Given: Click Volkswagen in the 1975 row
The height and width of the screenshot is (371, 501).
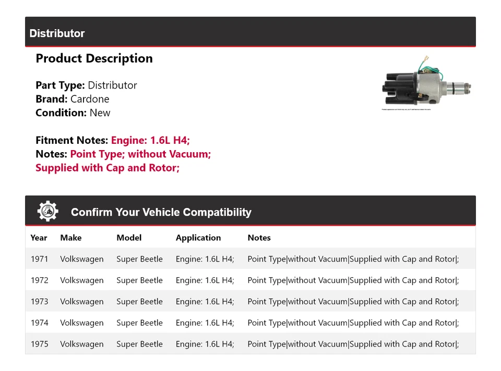Looking at the screenshot, I should point(82,344).
